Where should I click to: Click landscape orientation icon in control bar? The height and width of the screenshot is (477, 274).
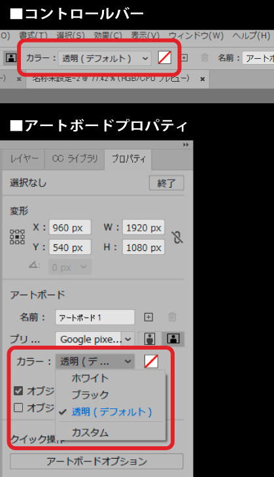click(11, 58)
